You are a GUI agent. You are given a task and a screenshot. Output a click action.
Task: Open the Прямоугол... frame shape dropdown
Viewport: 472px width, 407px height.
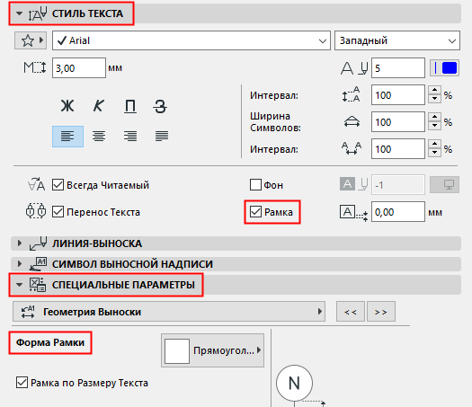click(212, 350)
